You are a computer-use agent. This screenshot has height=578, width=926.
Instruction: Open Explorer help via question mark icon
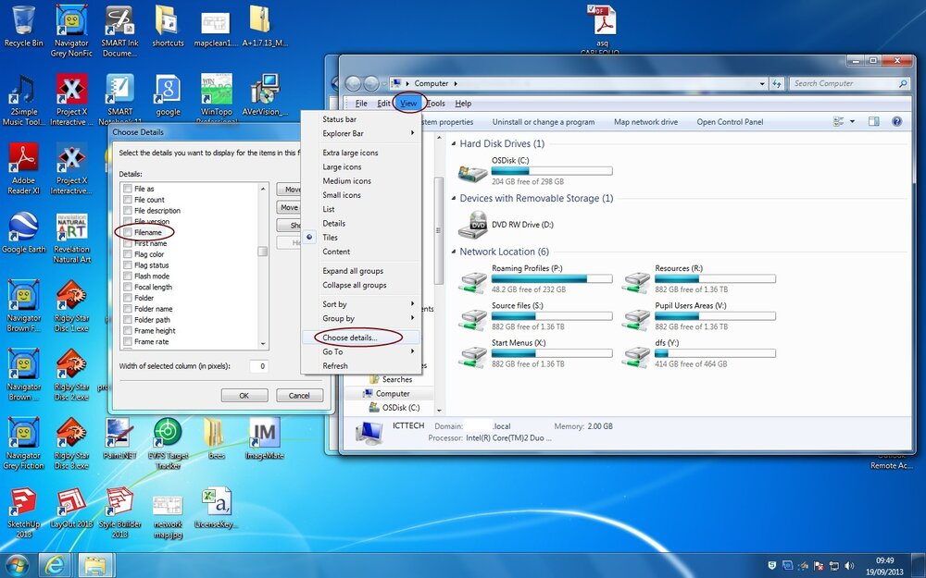tap(896, 121)
